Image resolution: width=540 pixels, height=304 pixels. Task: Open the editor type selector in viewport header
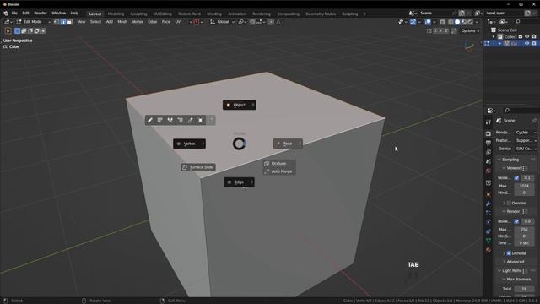click(x=8, y=22)
